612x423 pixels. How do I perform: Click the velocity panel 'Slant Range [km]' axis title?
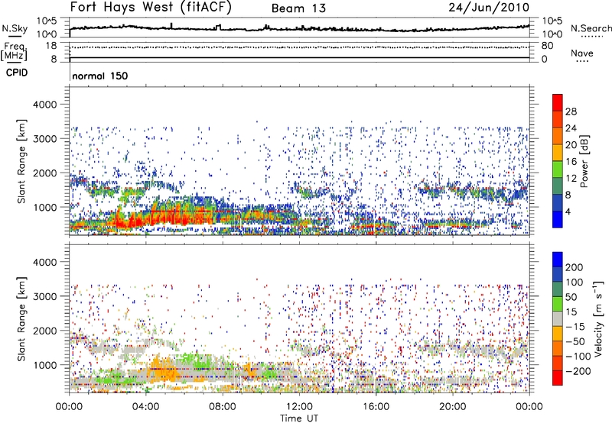point(21,318)
